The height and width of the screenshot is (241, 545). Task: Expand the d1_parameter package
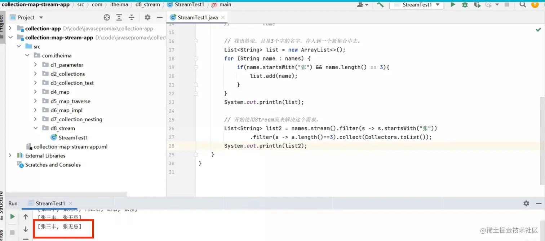(x=35, y=65)
